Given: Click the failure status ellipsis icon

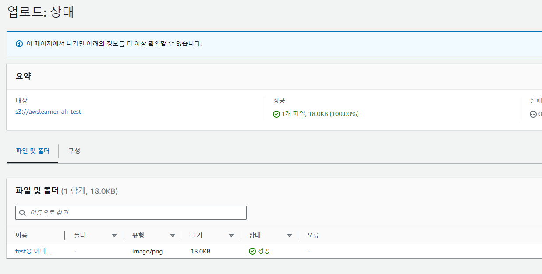Looking at the screenshot, I should point(533,114).
